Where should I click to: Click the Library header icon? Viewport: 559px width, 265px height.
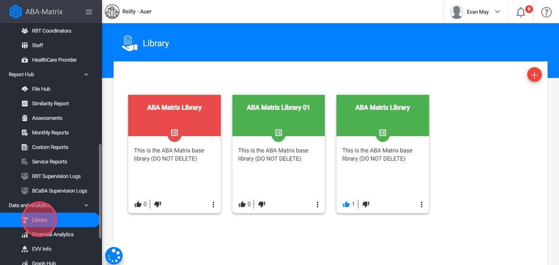pyautogui.click(x=129, y=43)
